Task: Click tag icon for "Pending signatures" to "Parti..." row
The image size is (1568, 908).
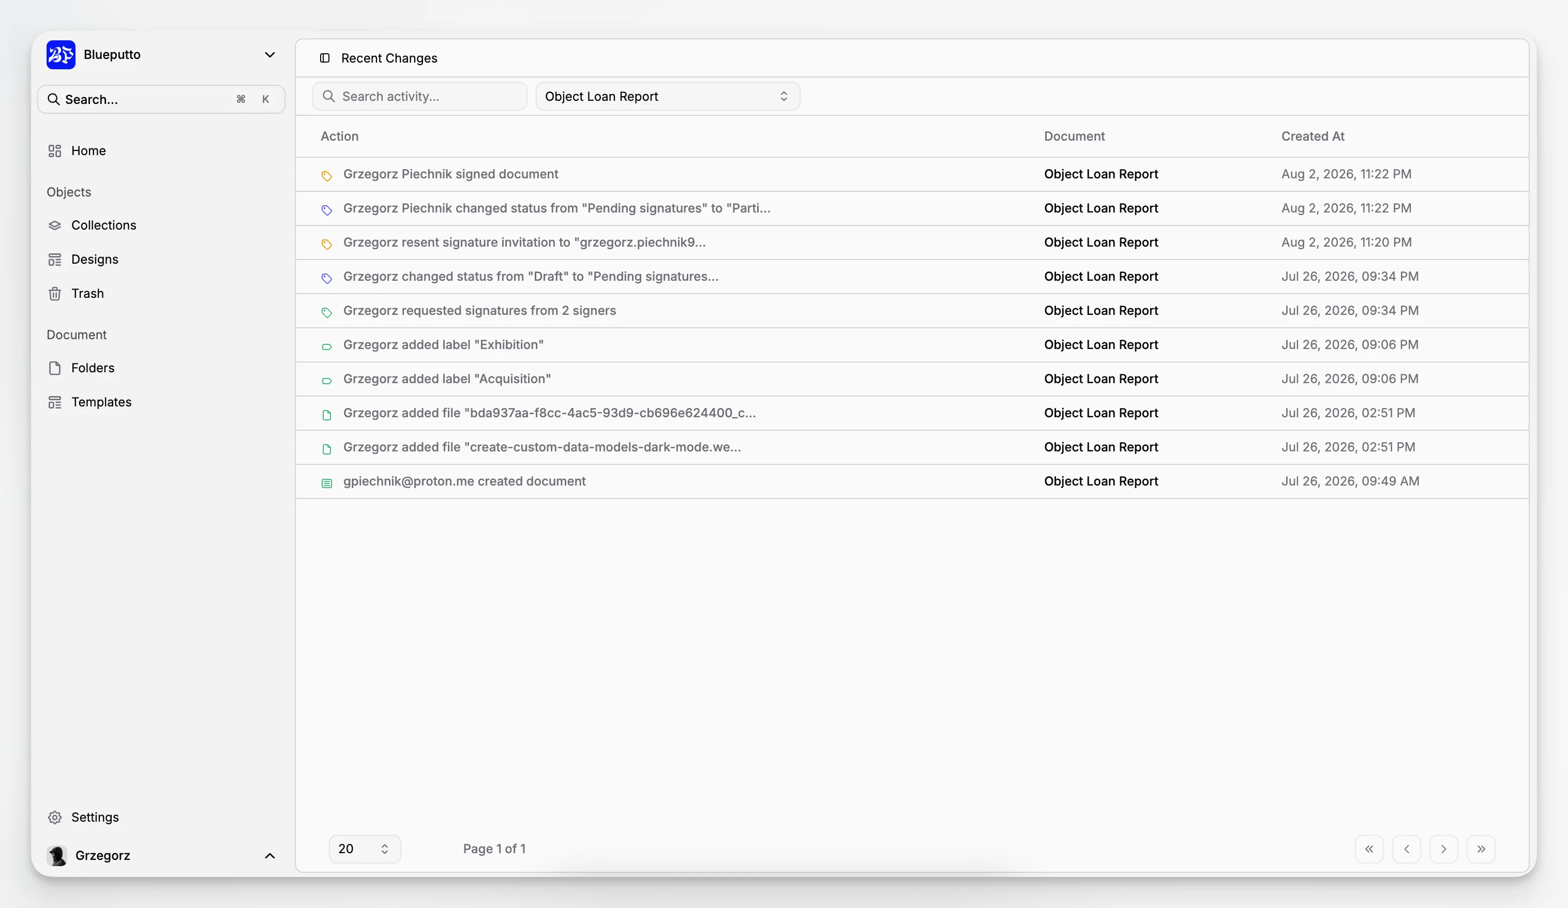Action: tap(327, 210)
